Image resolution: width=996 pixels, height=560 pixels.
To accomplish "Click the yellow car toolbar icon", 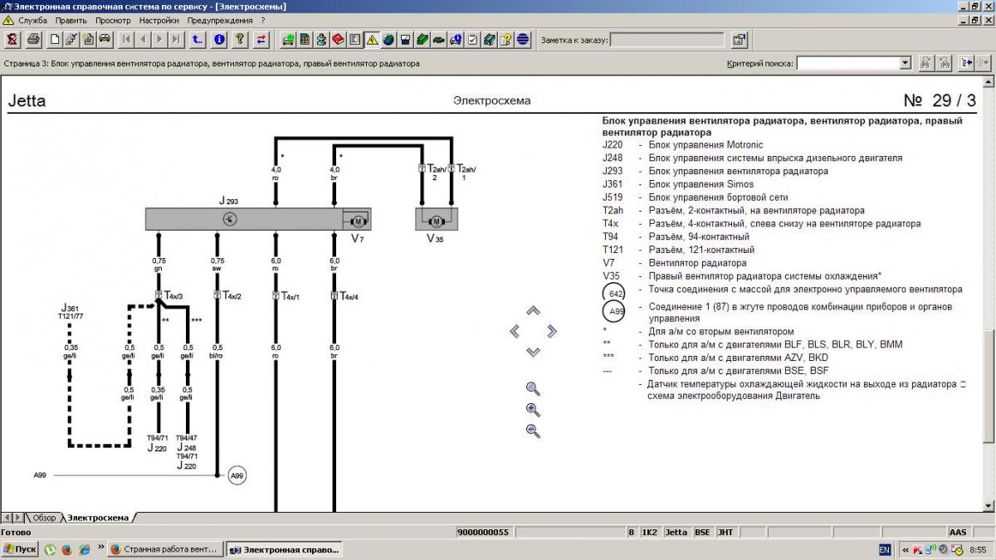I will click(x=105, y=39).
